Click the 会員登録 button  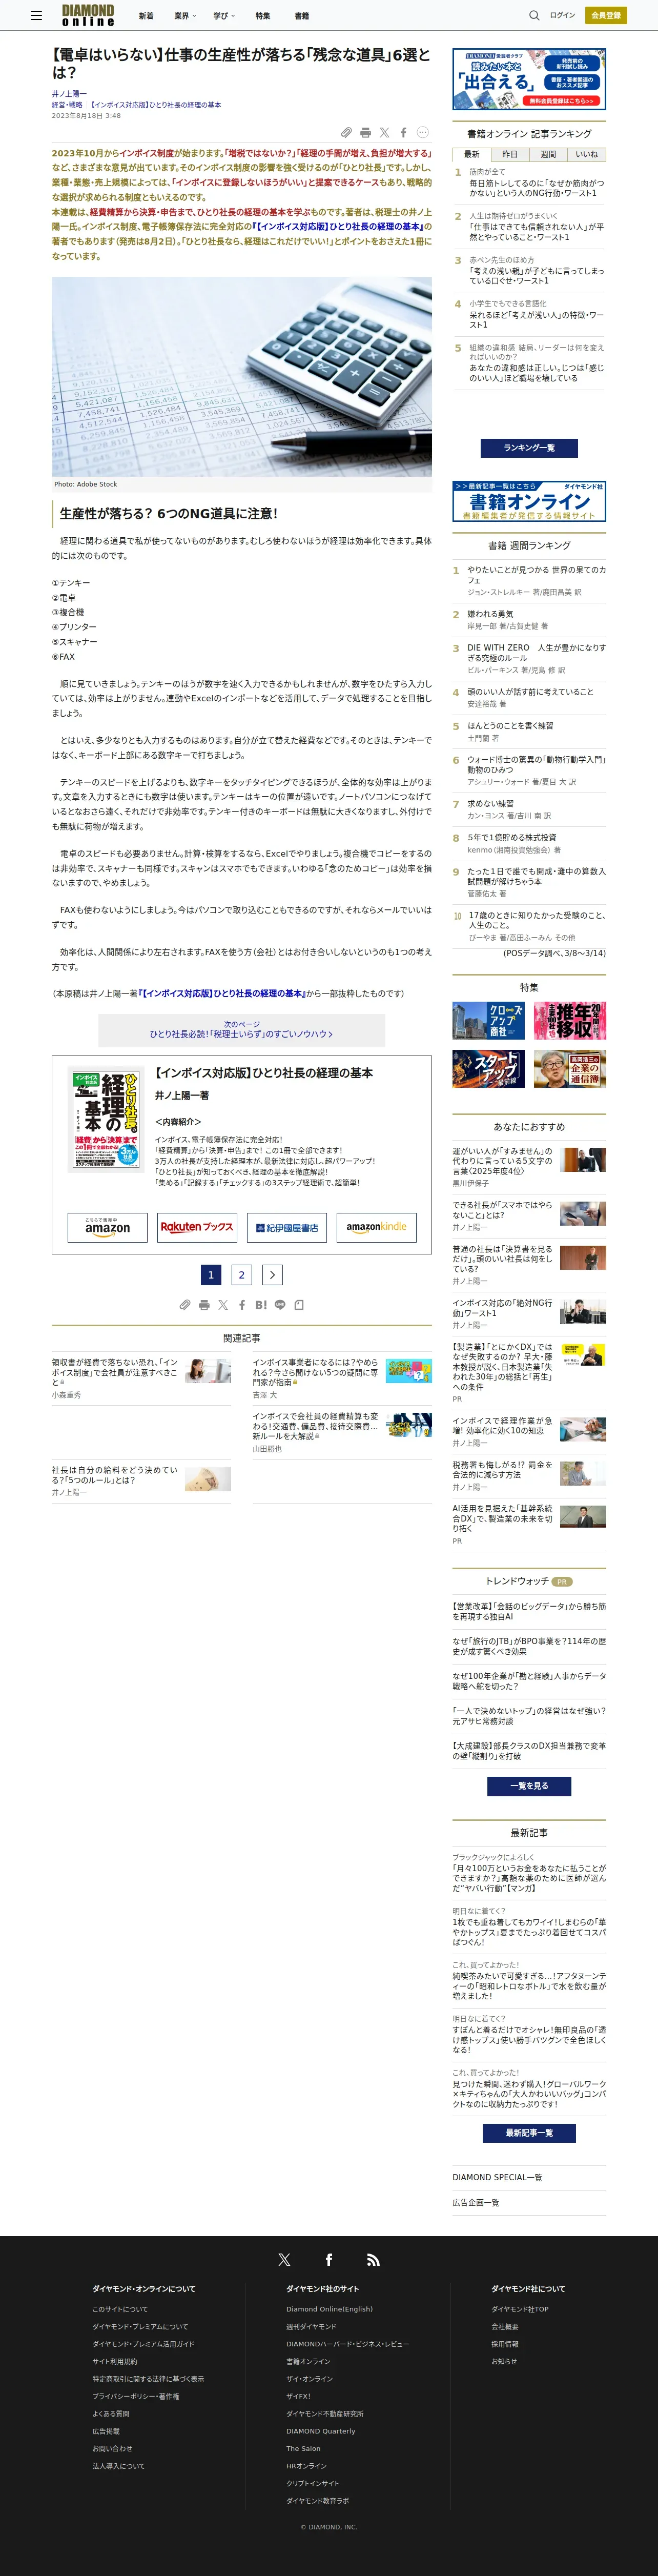(606, 15)
